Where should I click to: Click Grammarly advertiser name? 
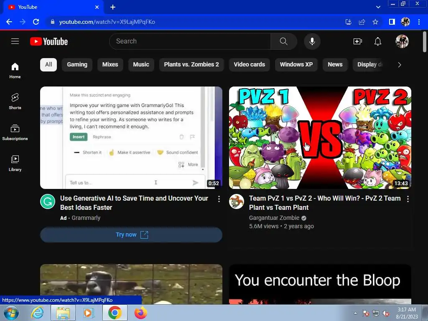(x=86, y=218)
